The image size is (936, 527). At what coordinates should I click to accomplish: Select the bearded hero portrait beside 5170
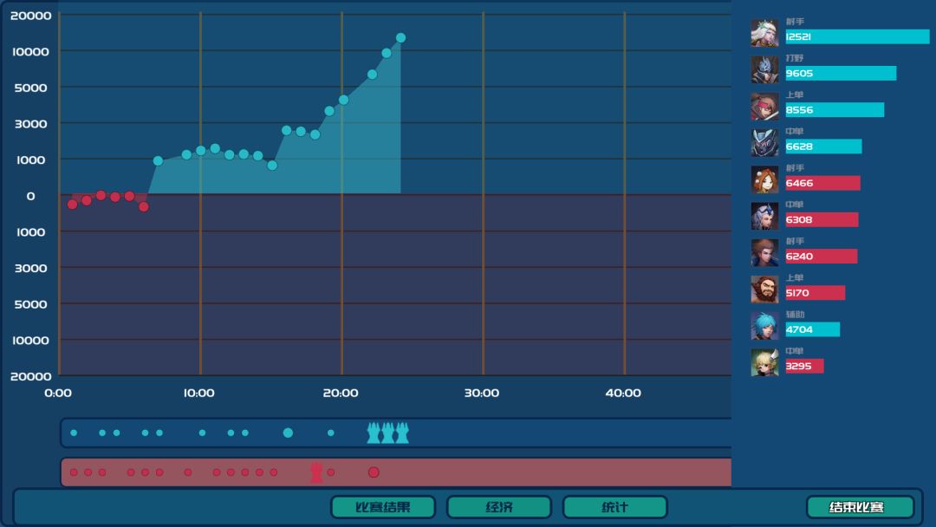click(764, 289)
